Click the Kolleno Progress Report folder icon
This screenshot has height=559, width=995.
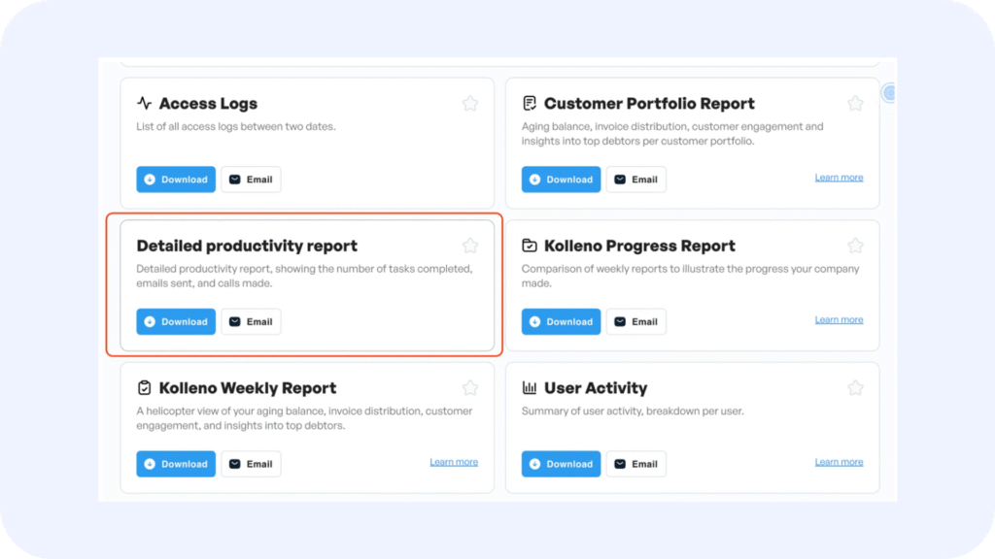pyautogui.click(x=530, y=246)
